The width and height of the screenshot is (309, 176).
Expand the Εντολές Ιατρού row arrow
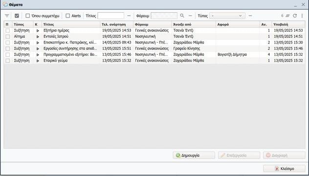pos(38,37)
